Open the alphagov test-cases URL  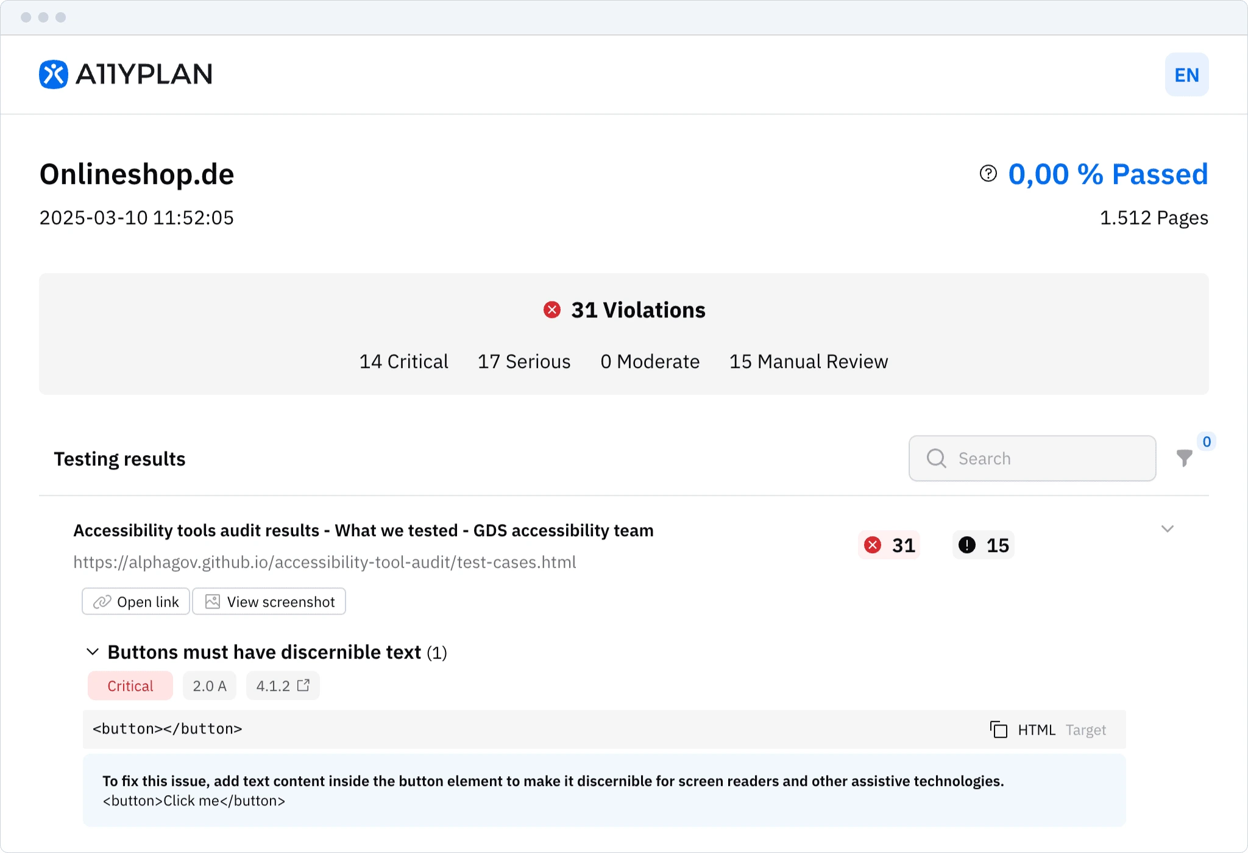(x=324, y=562)
